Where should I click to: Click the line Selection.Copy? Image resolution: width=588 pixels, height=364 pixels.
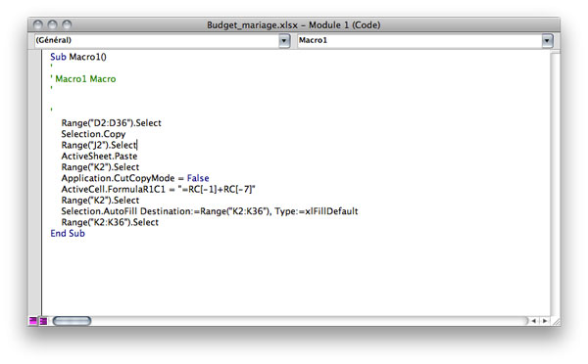tap(93, 134)
